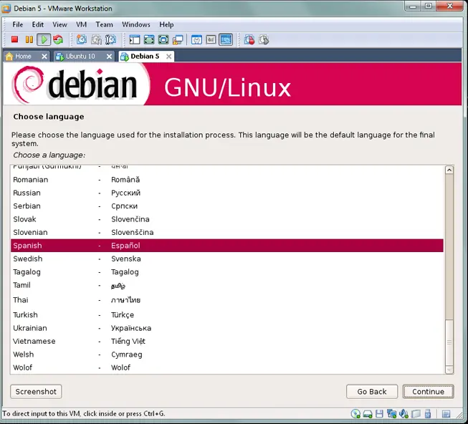The height and width of the screenshot is (424, 468).
Task: Select Slovak in the language list
Action: pos(227,219)
